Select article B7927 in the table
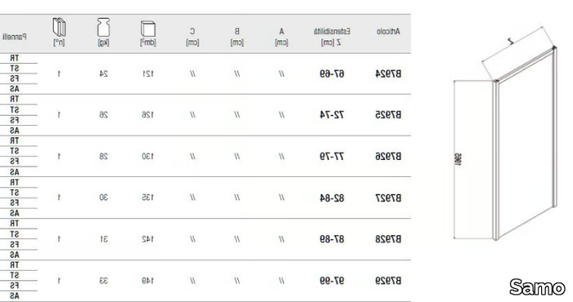The width and height of the screenshot is (573, 302). tap(388, 198)
